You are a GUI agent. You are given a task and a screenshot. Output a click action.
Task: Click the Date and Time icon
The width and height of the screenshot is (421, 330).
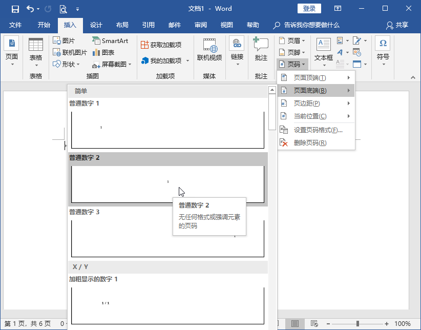click(357, 52)
